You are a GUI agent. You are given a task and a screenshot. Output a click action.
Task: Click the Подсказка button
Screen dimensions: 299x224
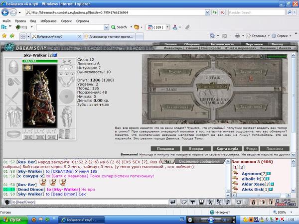click(275, 149)
